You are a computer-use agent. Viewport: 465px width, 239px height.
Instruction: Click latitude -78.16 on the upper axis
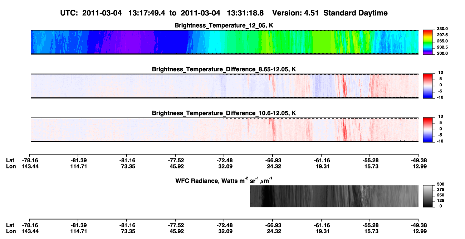click(29, 160)
